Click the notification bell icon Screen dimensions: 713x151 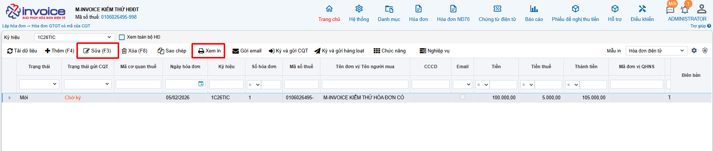pyautogui.click(x=685, y=9)
